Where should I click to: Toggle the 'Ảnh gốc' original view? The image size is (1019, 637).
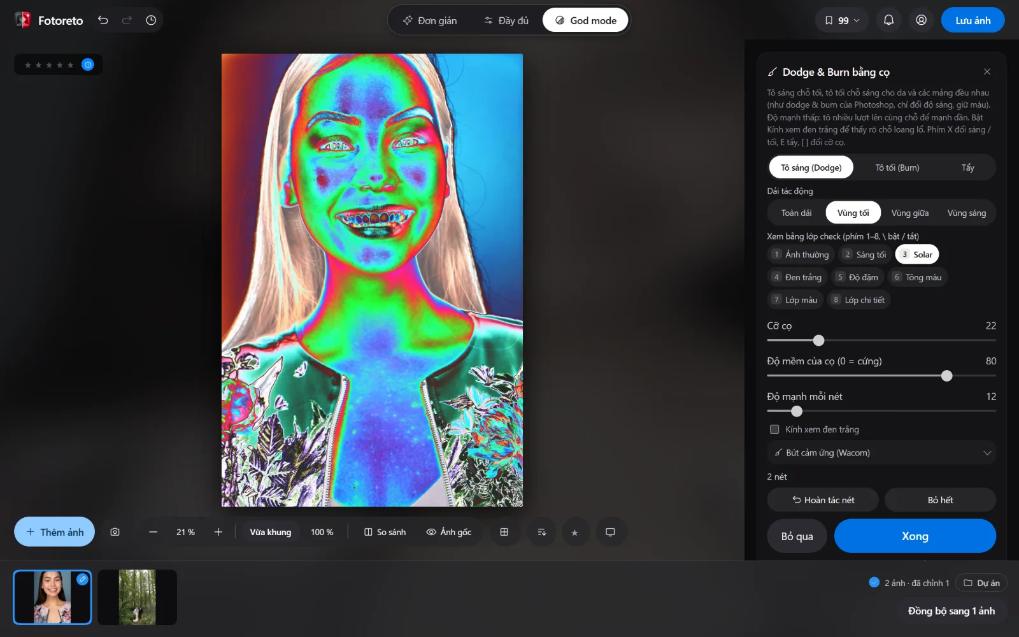click(x=449, y=532)
